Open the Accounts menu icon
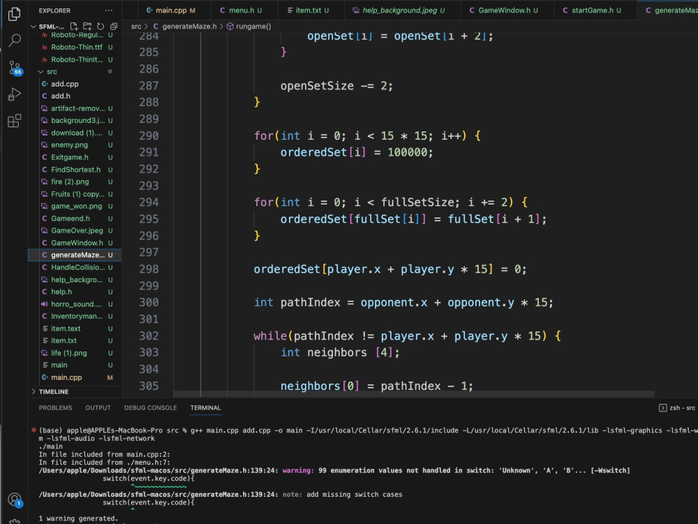698x524 pixels. tap(14, 500)
